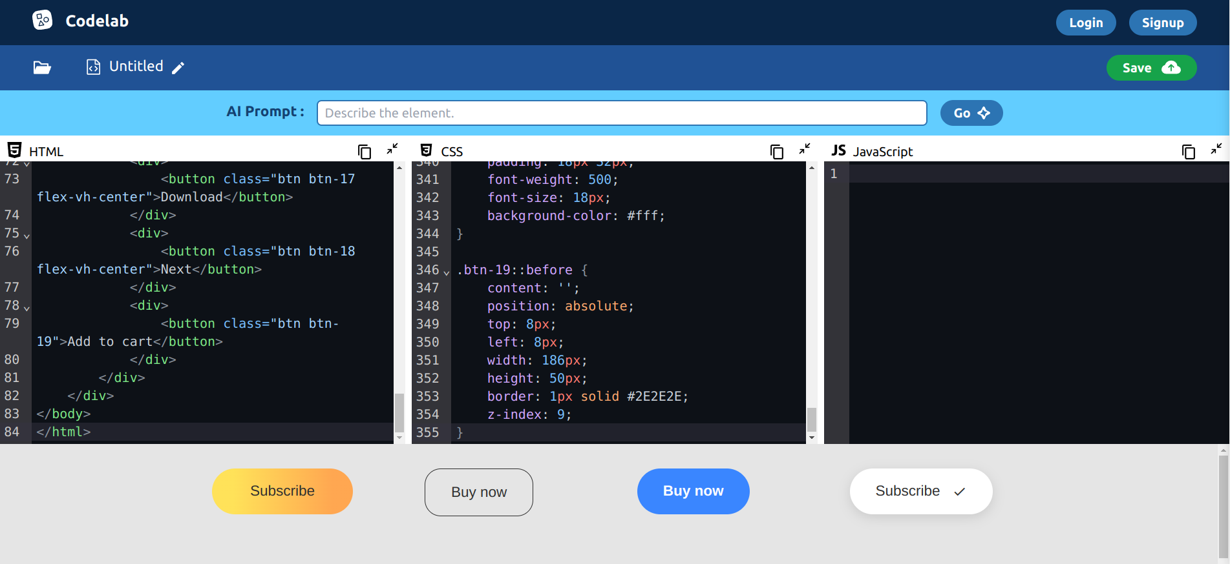Screen dimensions: 1230x564
Task: Click the HTML panel title label
Action: (x=47, y=152)
